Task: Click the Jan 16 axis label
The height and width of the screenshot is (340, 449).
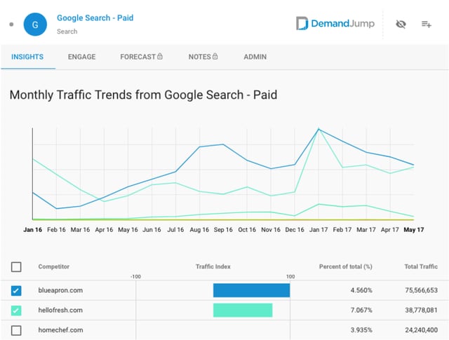Action: click(33, 229)
